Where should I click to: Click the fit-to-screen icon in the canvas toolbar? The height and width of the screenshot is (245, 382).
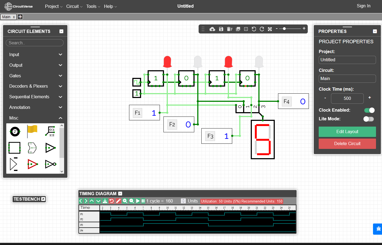coord(246,29)
